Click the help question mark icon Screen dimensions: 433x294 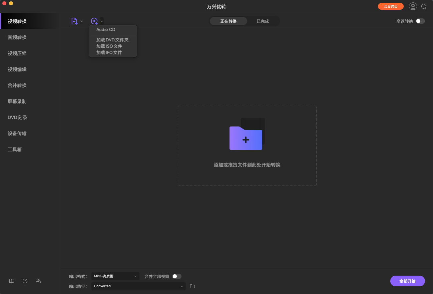[25, 281]
